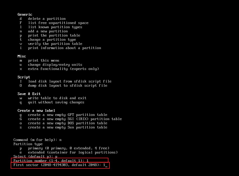Click the 'First sector' input prompt line
This screenshot has height=176, width=239.
click(x=60, y=165)
